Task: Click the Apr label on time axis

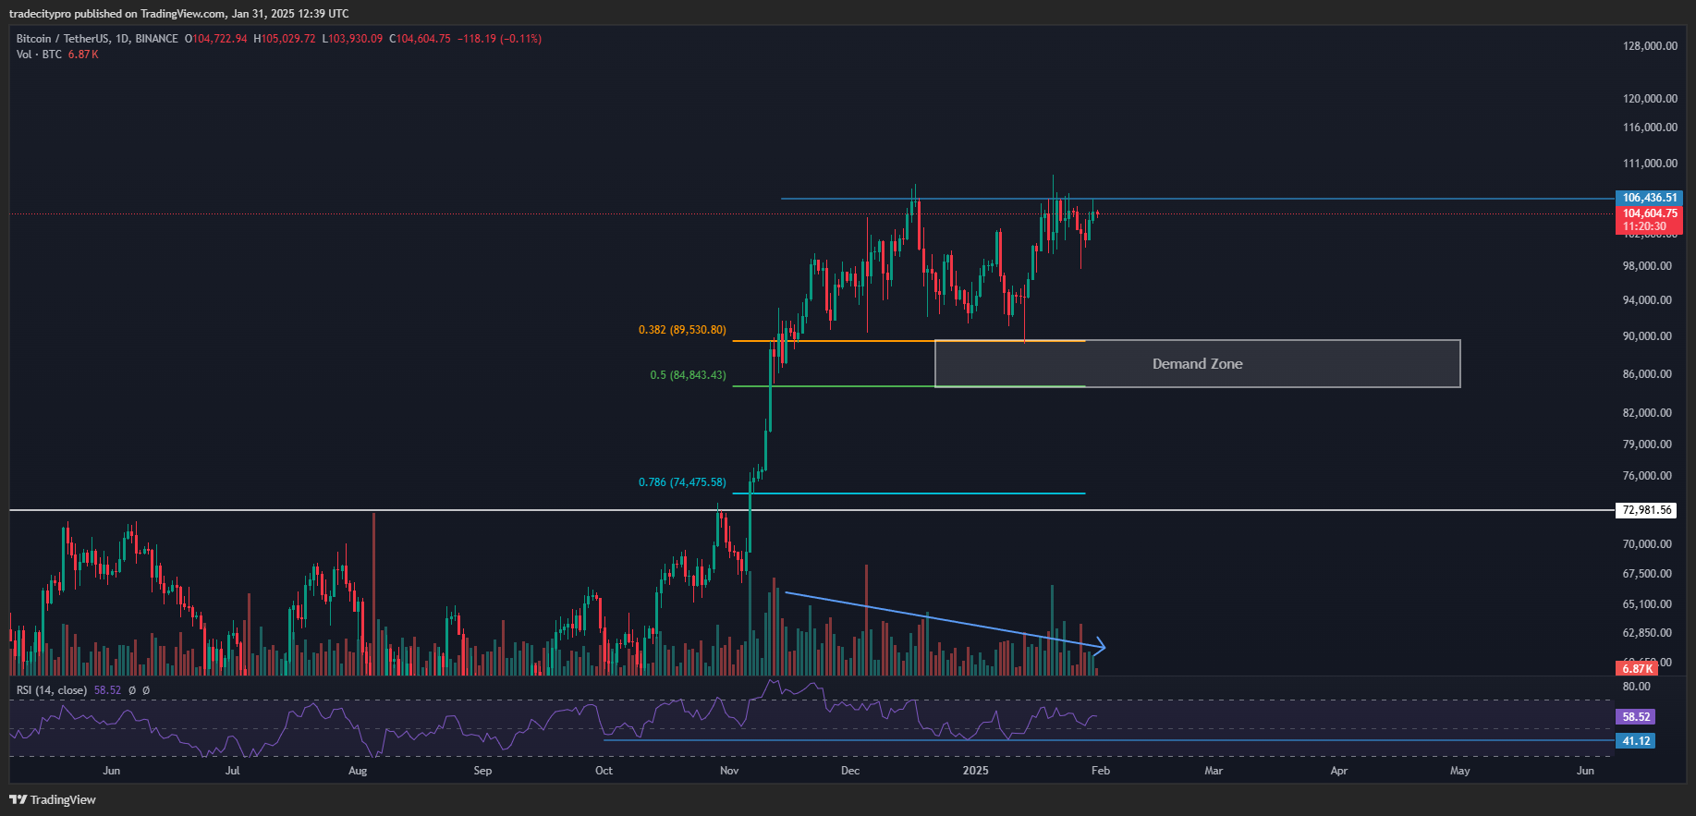Action: [1338, 771]
